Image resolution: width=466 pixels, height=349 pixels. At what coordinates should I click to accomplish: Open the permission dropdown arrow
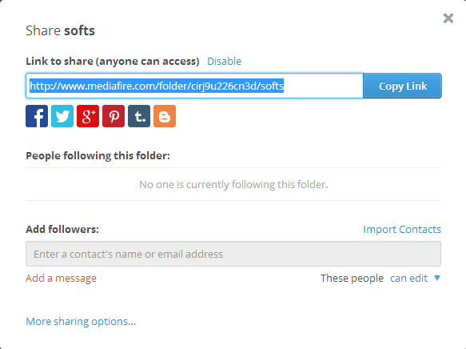437,278
